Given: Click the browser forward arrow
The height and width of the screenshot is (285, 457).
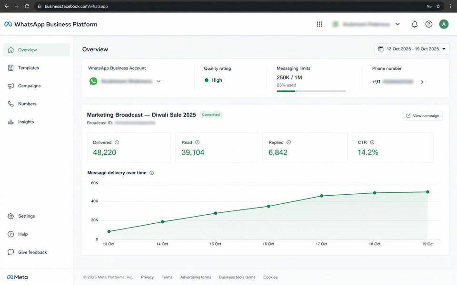Looking at the screenshot, I should click(17, 6).
